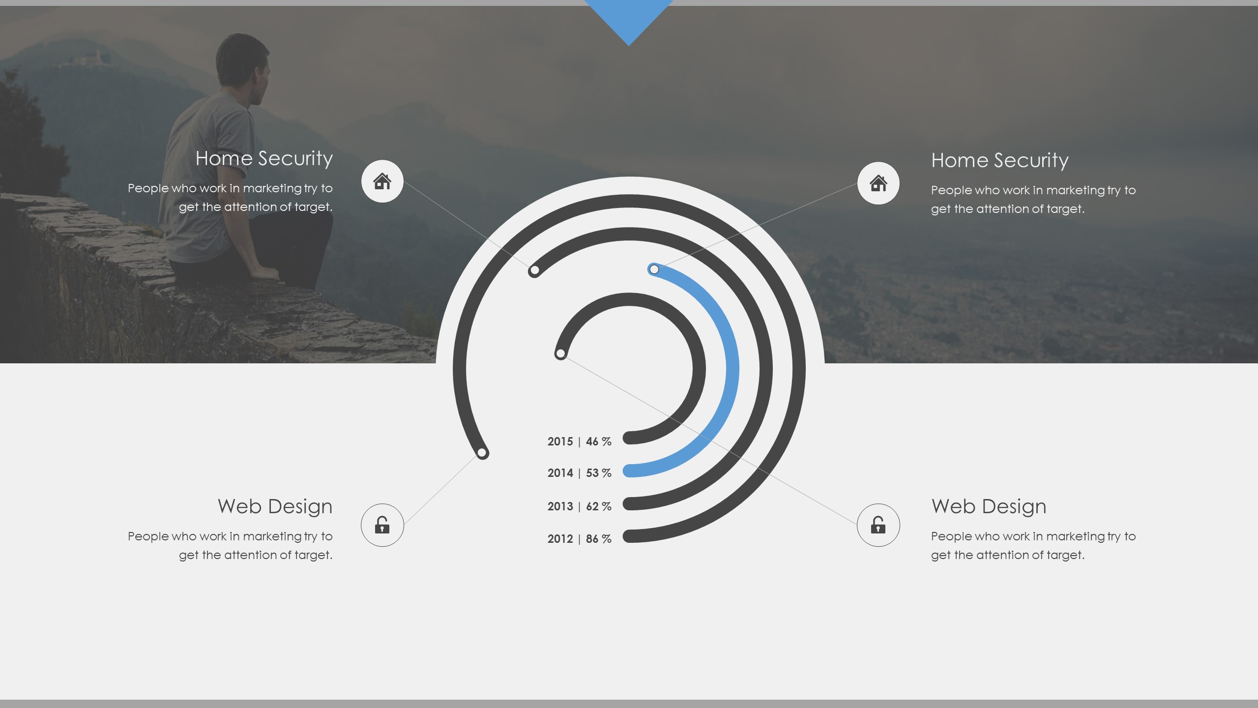Click the blue 2014 progress arc
Screen dimensions: 1258x708
pyautogui.click(x=731, y=369)
